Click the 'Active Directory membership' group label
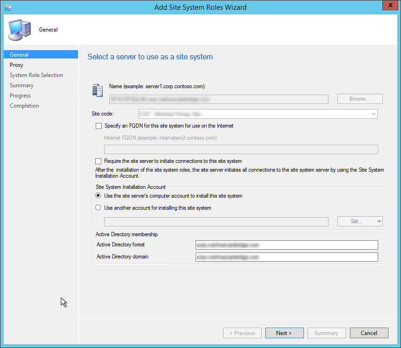 tap(126, 234)
